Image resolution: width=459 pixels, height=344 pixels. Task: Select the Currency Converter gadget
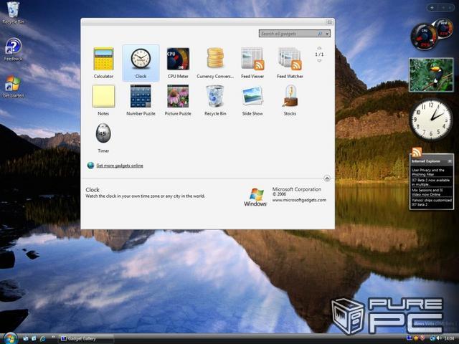click(x=215, y=63)
